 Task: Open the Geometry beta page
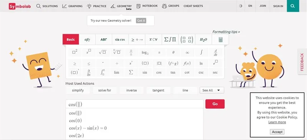(121, 7)
